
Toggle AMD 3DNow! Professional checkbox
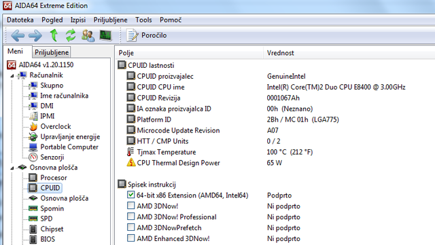pos(131,216)
